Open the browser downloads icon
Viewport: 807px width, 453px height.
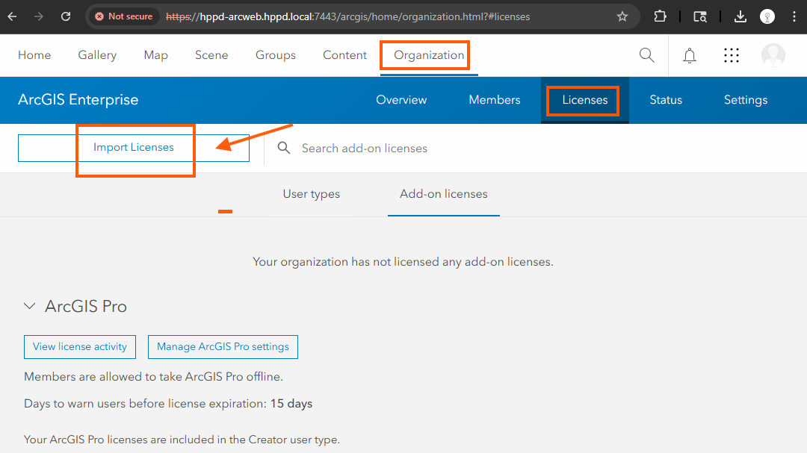(740, 16)
